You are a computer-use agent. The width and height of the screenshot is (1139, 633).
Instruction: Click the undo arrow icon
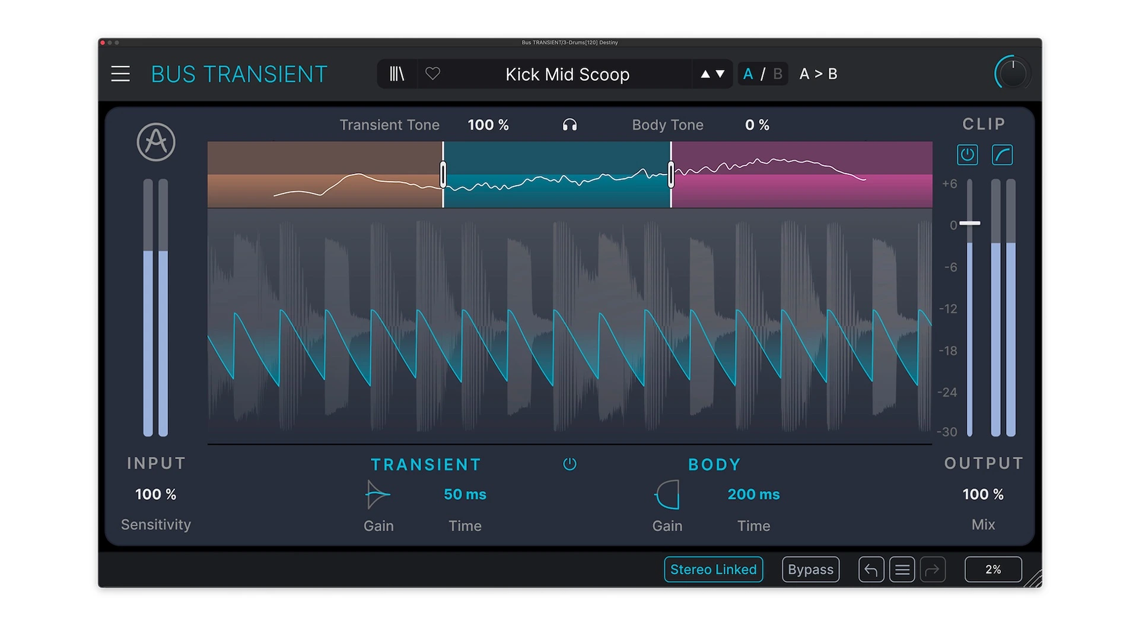(x=871, y=570)
